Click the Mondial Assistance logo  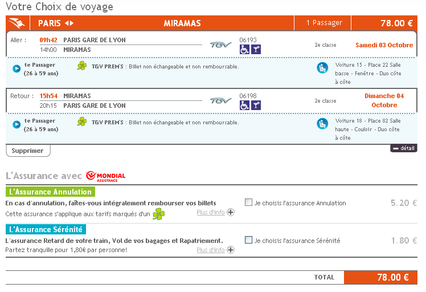[105, 176]
